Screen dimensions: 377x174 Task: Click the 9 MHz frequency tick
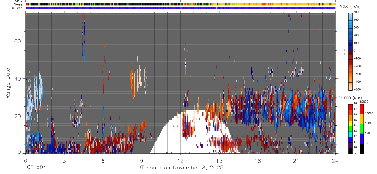pos(355,153)
